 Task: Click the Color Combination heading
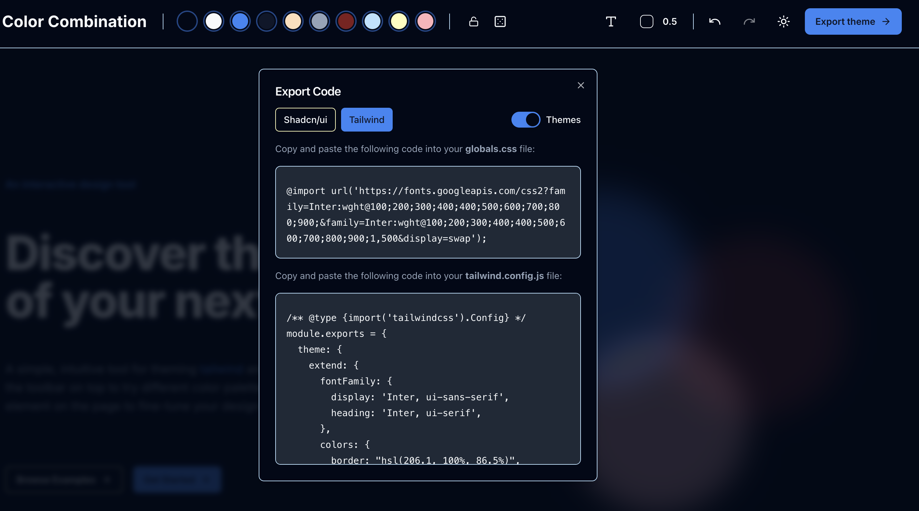[x=74, y=21]
